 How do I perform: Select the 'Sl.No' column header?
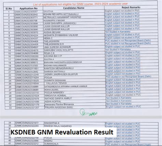click(x=9, y=9)
